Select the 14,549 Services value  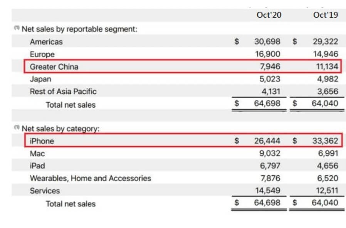(x=267, y=191)
